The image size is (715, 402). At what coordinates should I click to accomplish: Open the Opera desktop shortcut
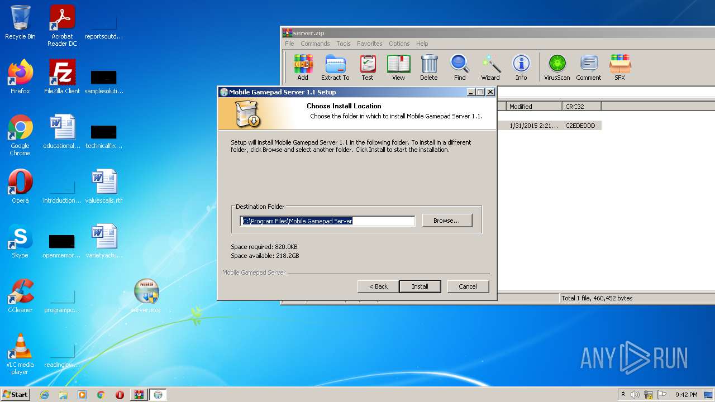pos(20,186)
